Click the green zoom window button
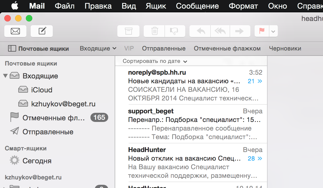Screen dimensions: 323x188 point(29,18)
